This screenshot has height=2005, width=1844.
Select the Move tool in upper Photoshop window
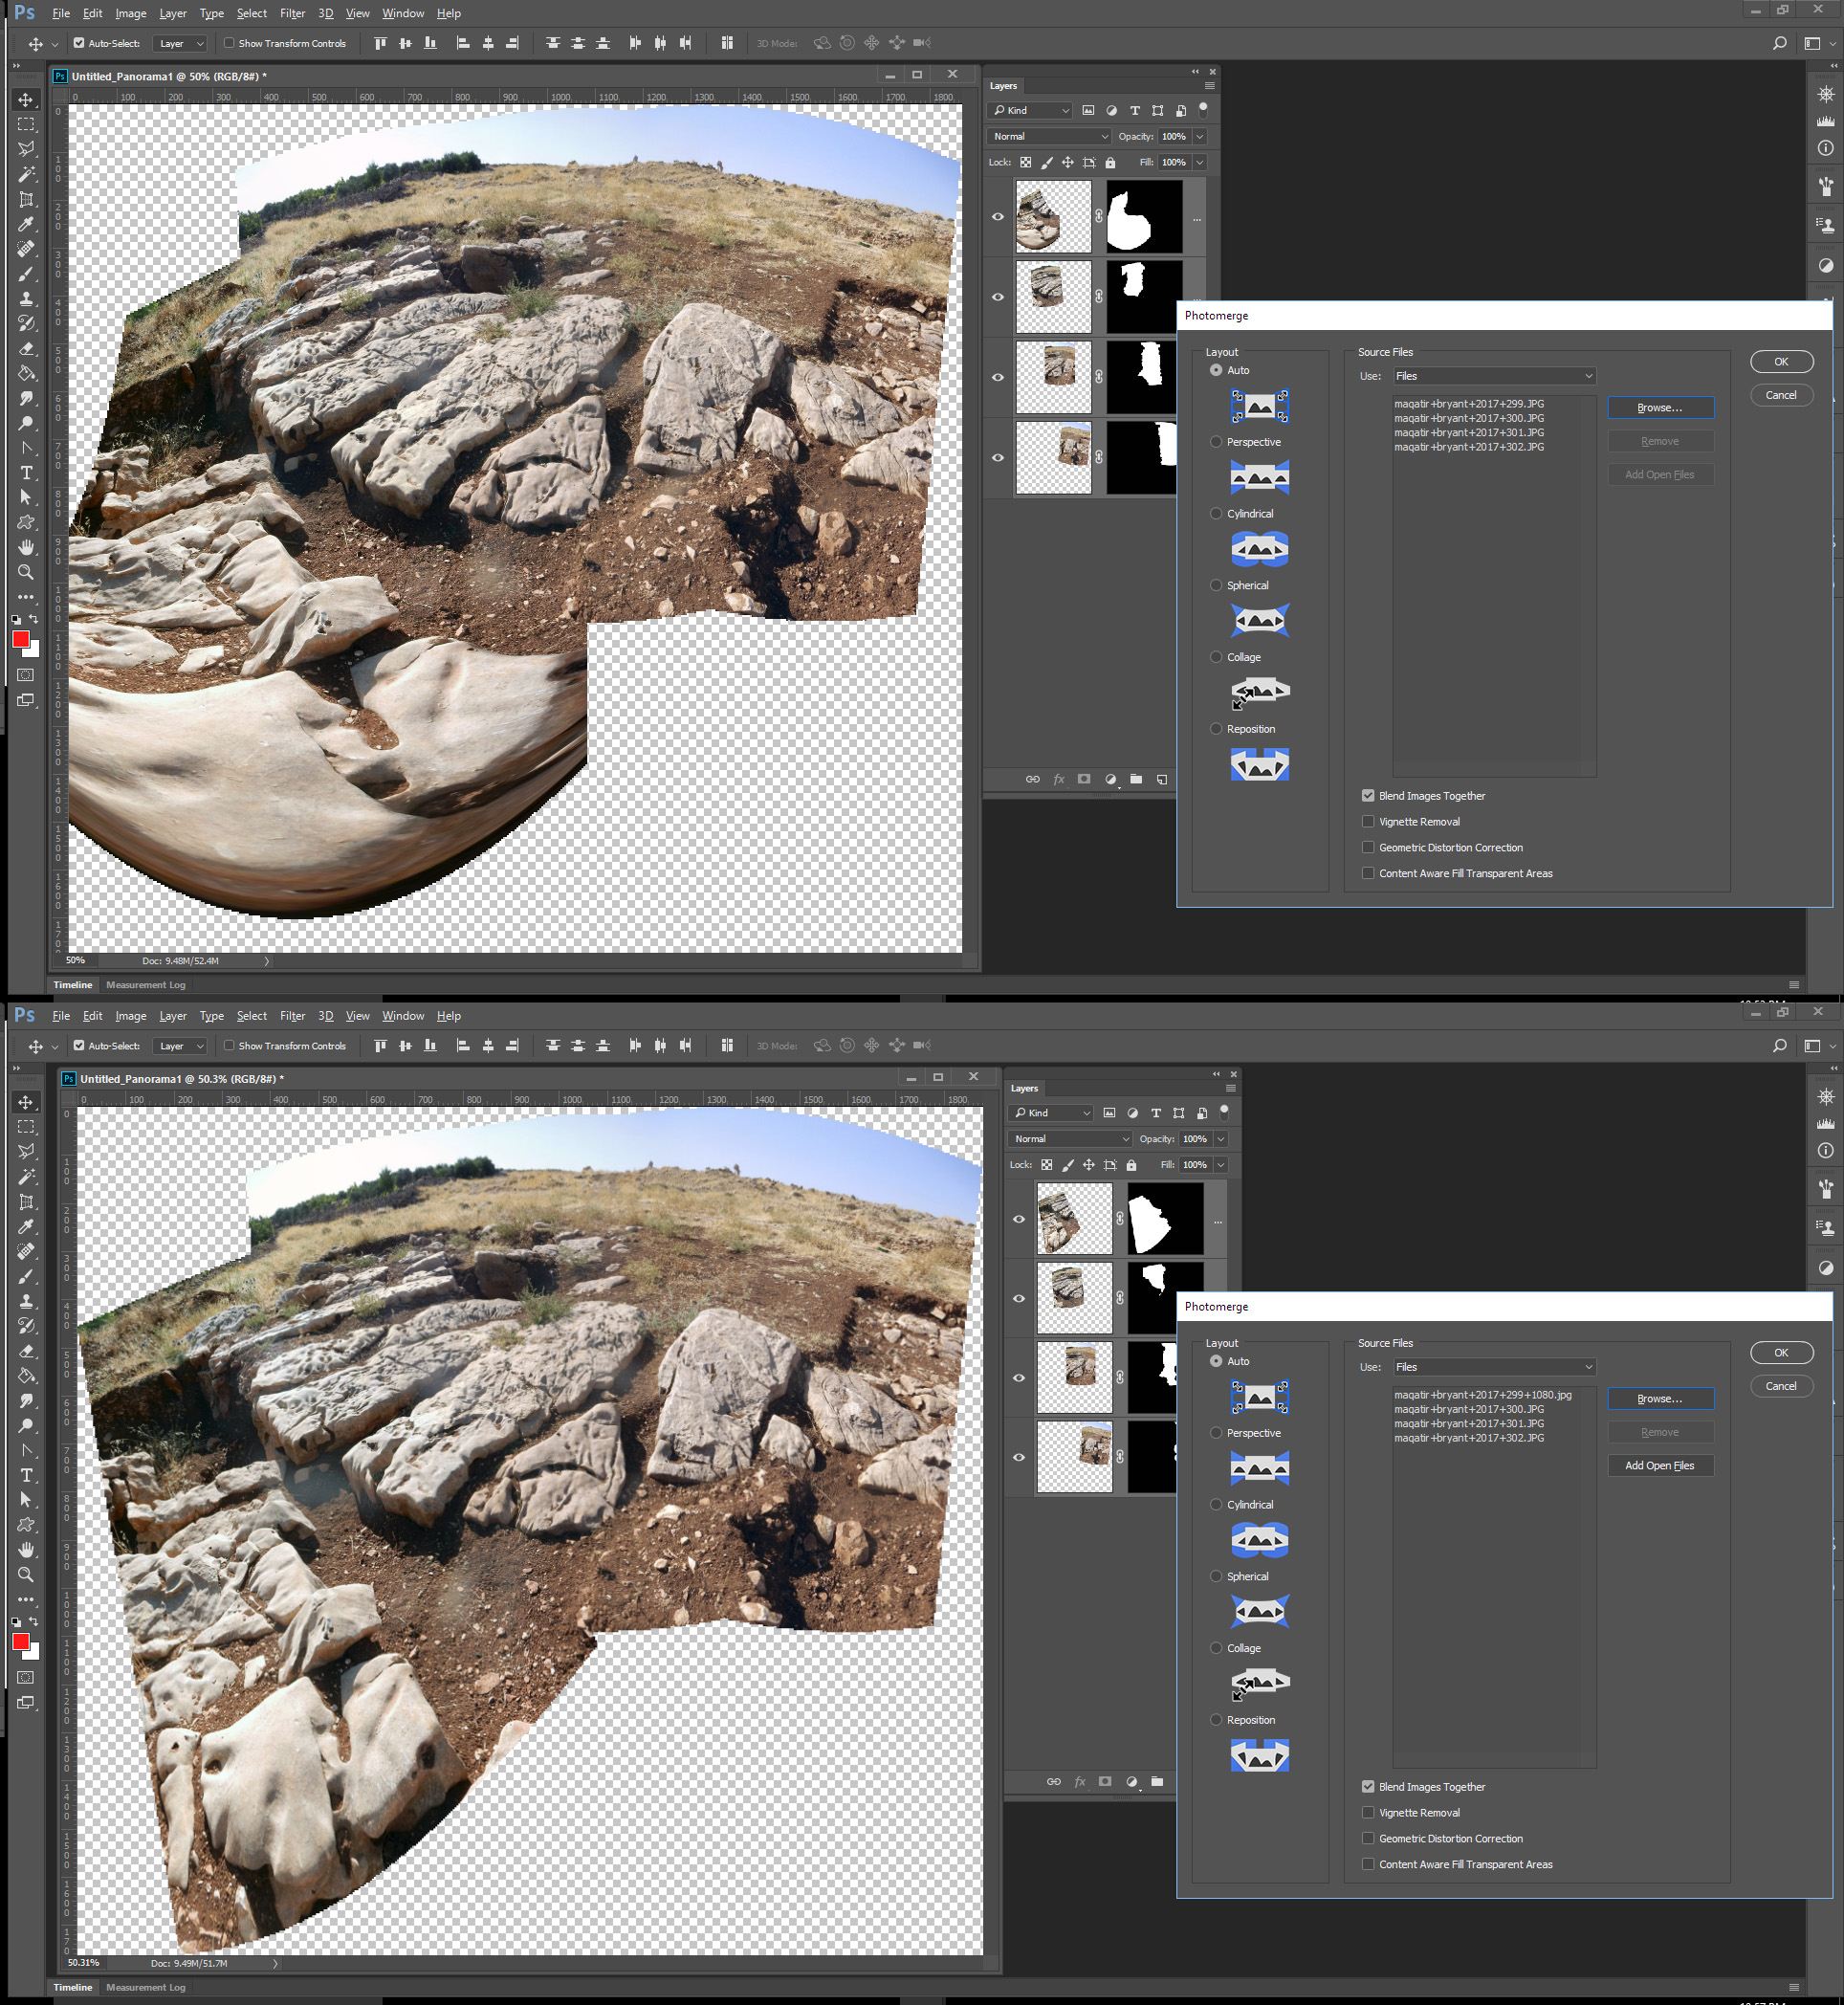(x=26, y=99)
